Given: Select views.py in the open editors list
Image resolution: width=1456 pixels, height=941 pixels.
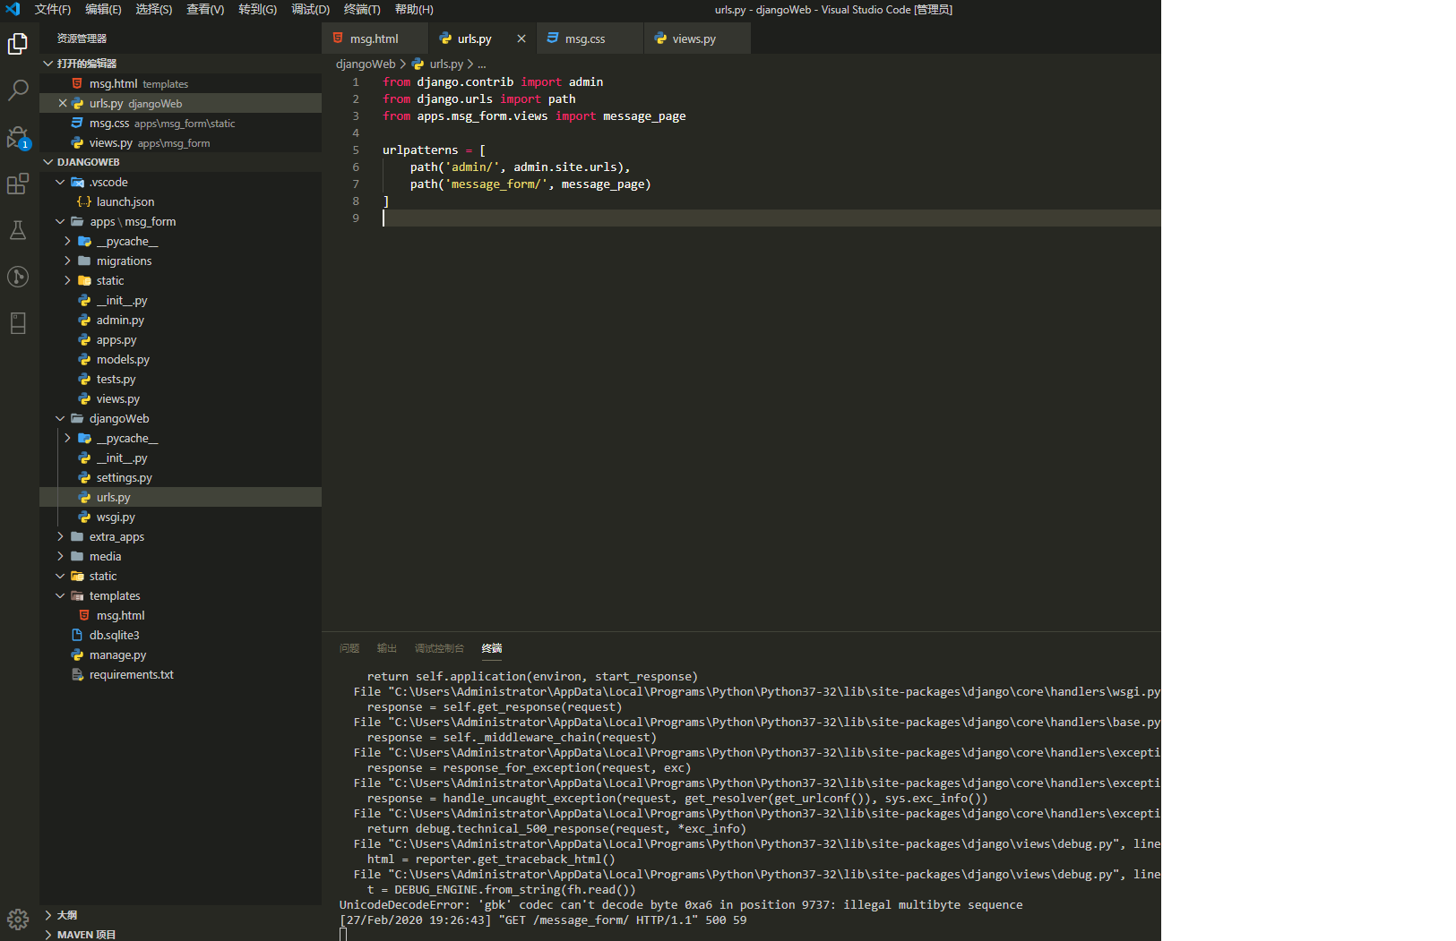Looking at the screenshot, I should pos(180,142).
